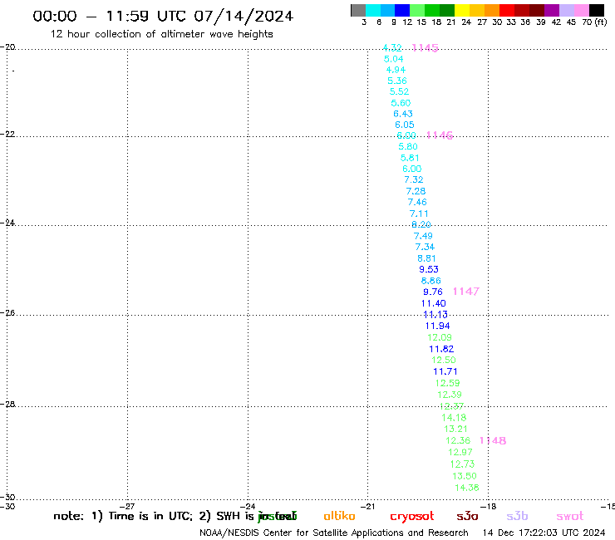Click the wave height value 8.81

point(426,258)
